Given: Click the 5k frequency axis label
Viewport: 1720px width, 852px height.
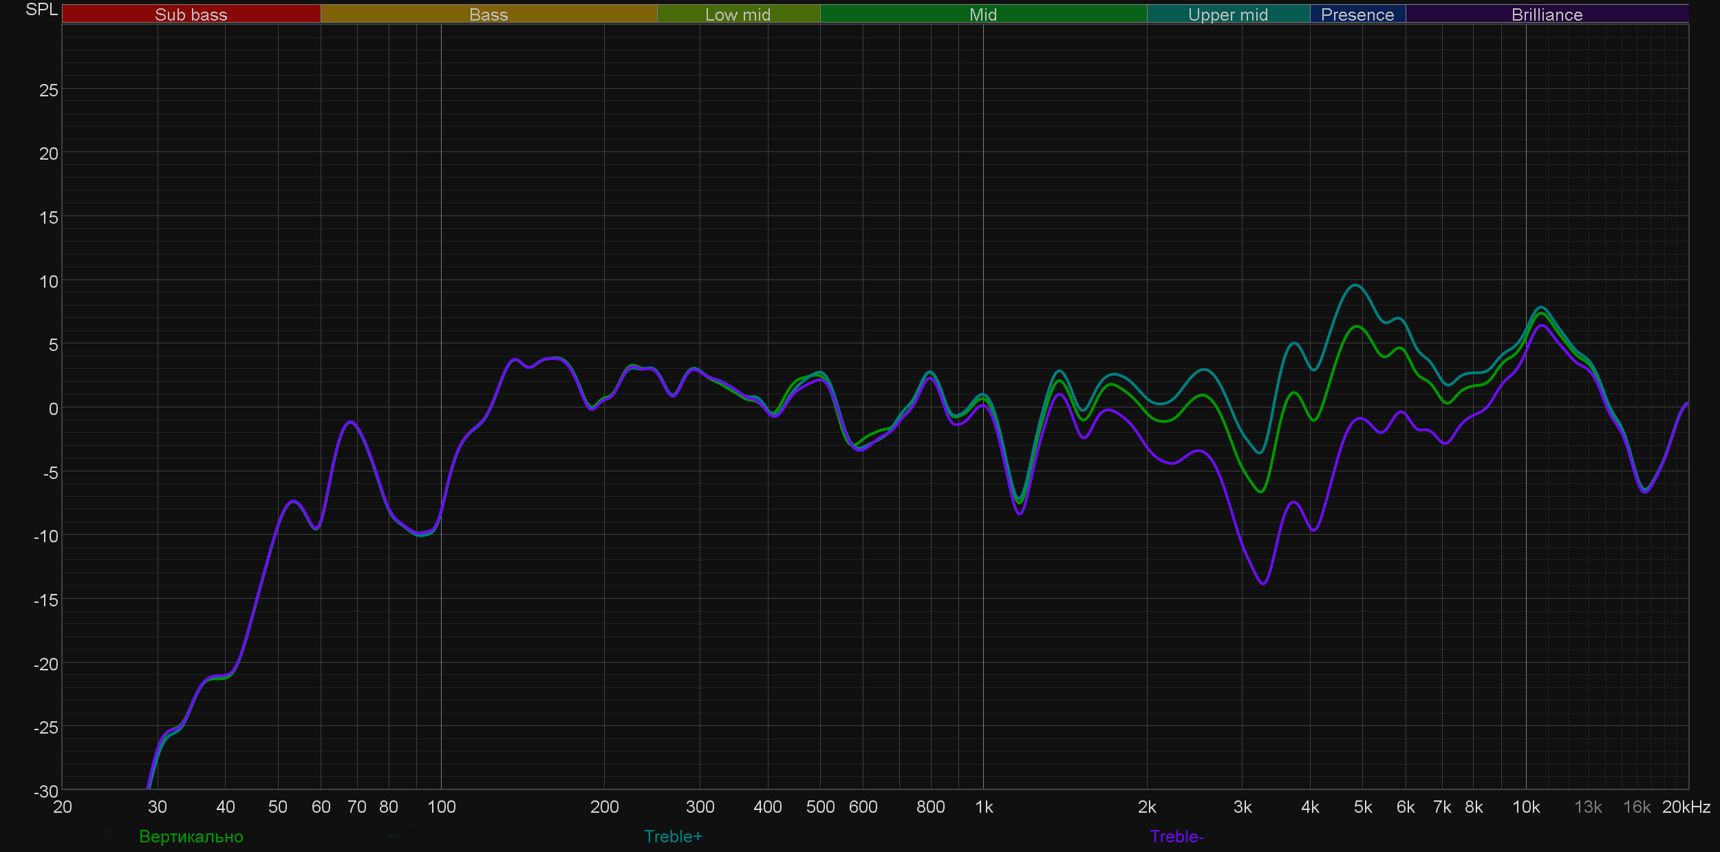Looking at the screenshot, I should coord(1362,807).
